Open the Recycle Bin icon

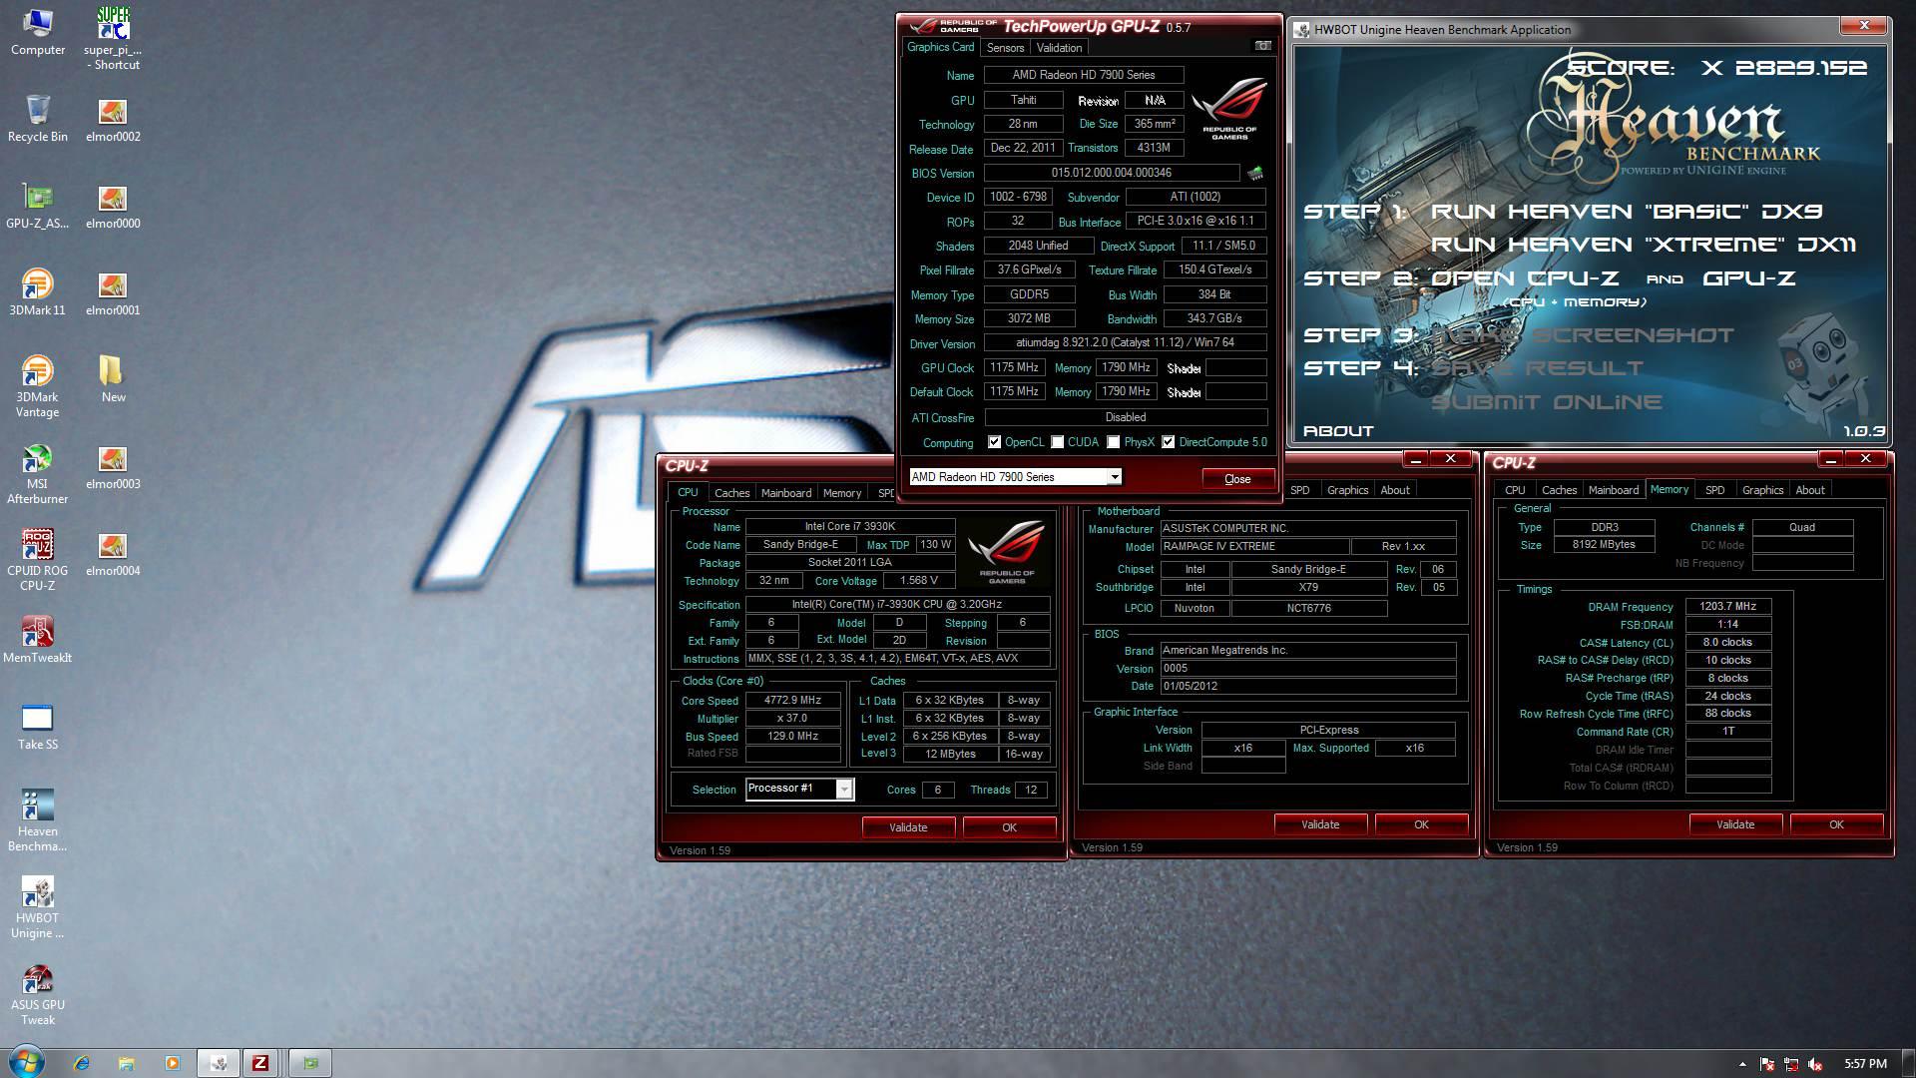pos(37,119)
